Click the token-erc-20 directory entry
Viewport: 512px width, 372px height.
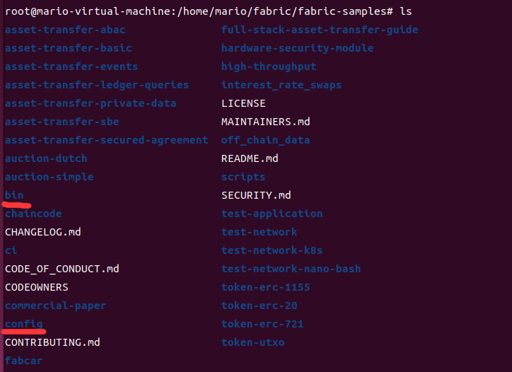tap(259, 306)
